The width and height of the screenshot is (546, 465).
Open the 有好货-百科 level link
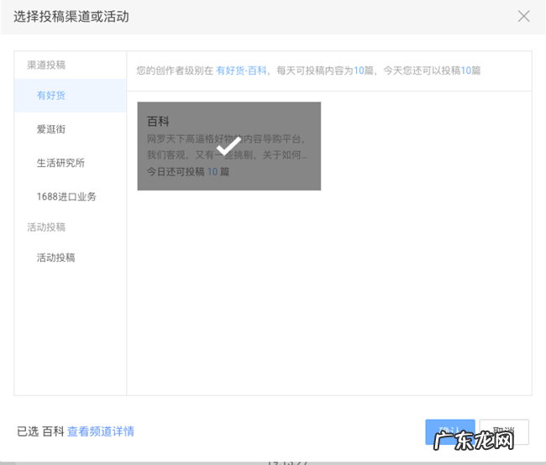pos(241,71)
